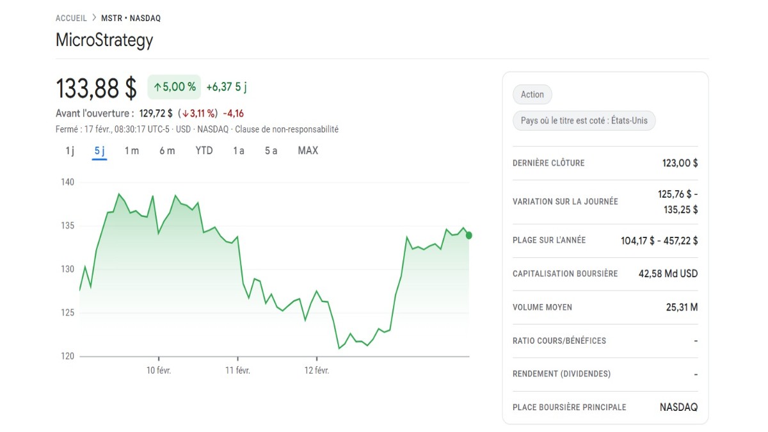Click the latest price point on the chart
The width and height of the screenshot is (768, 432).
468,235
